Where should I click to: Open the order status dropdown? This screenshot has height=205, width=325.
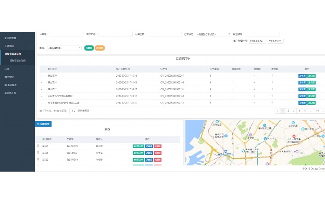click(x=214, y=34)
